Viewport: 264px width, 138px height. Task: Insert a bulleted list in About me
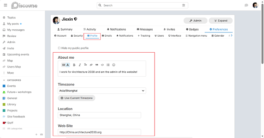coord(108,65)
